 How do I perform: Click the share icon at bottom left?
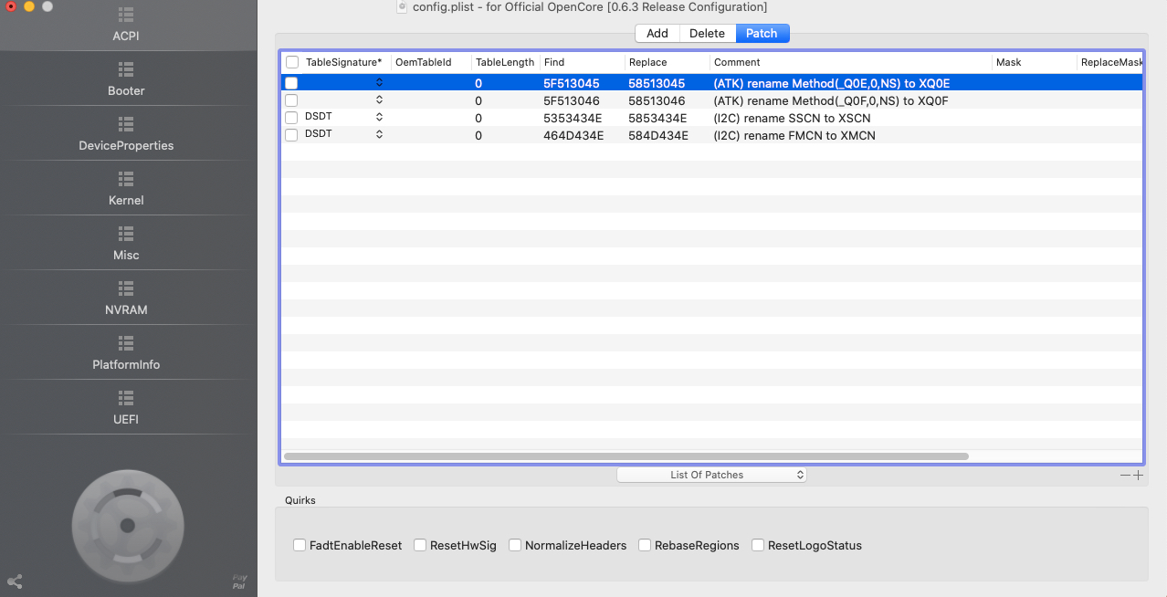coord(15,581)
